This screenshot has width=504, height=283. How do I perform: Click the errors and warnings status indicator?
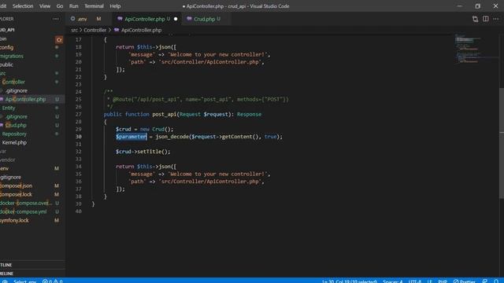[53, 281]
